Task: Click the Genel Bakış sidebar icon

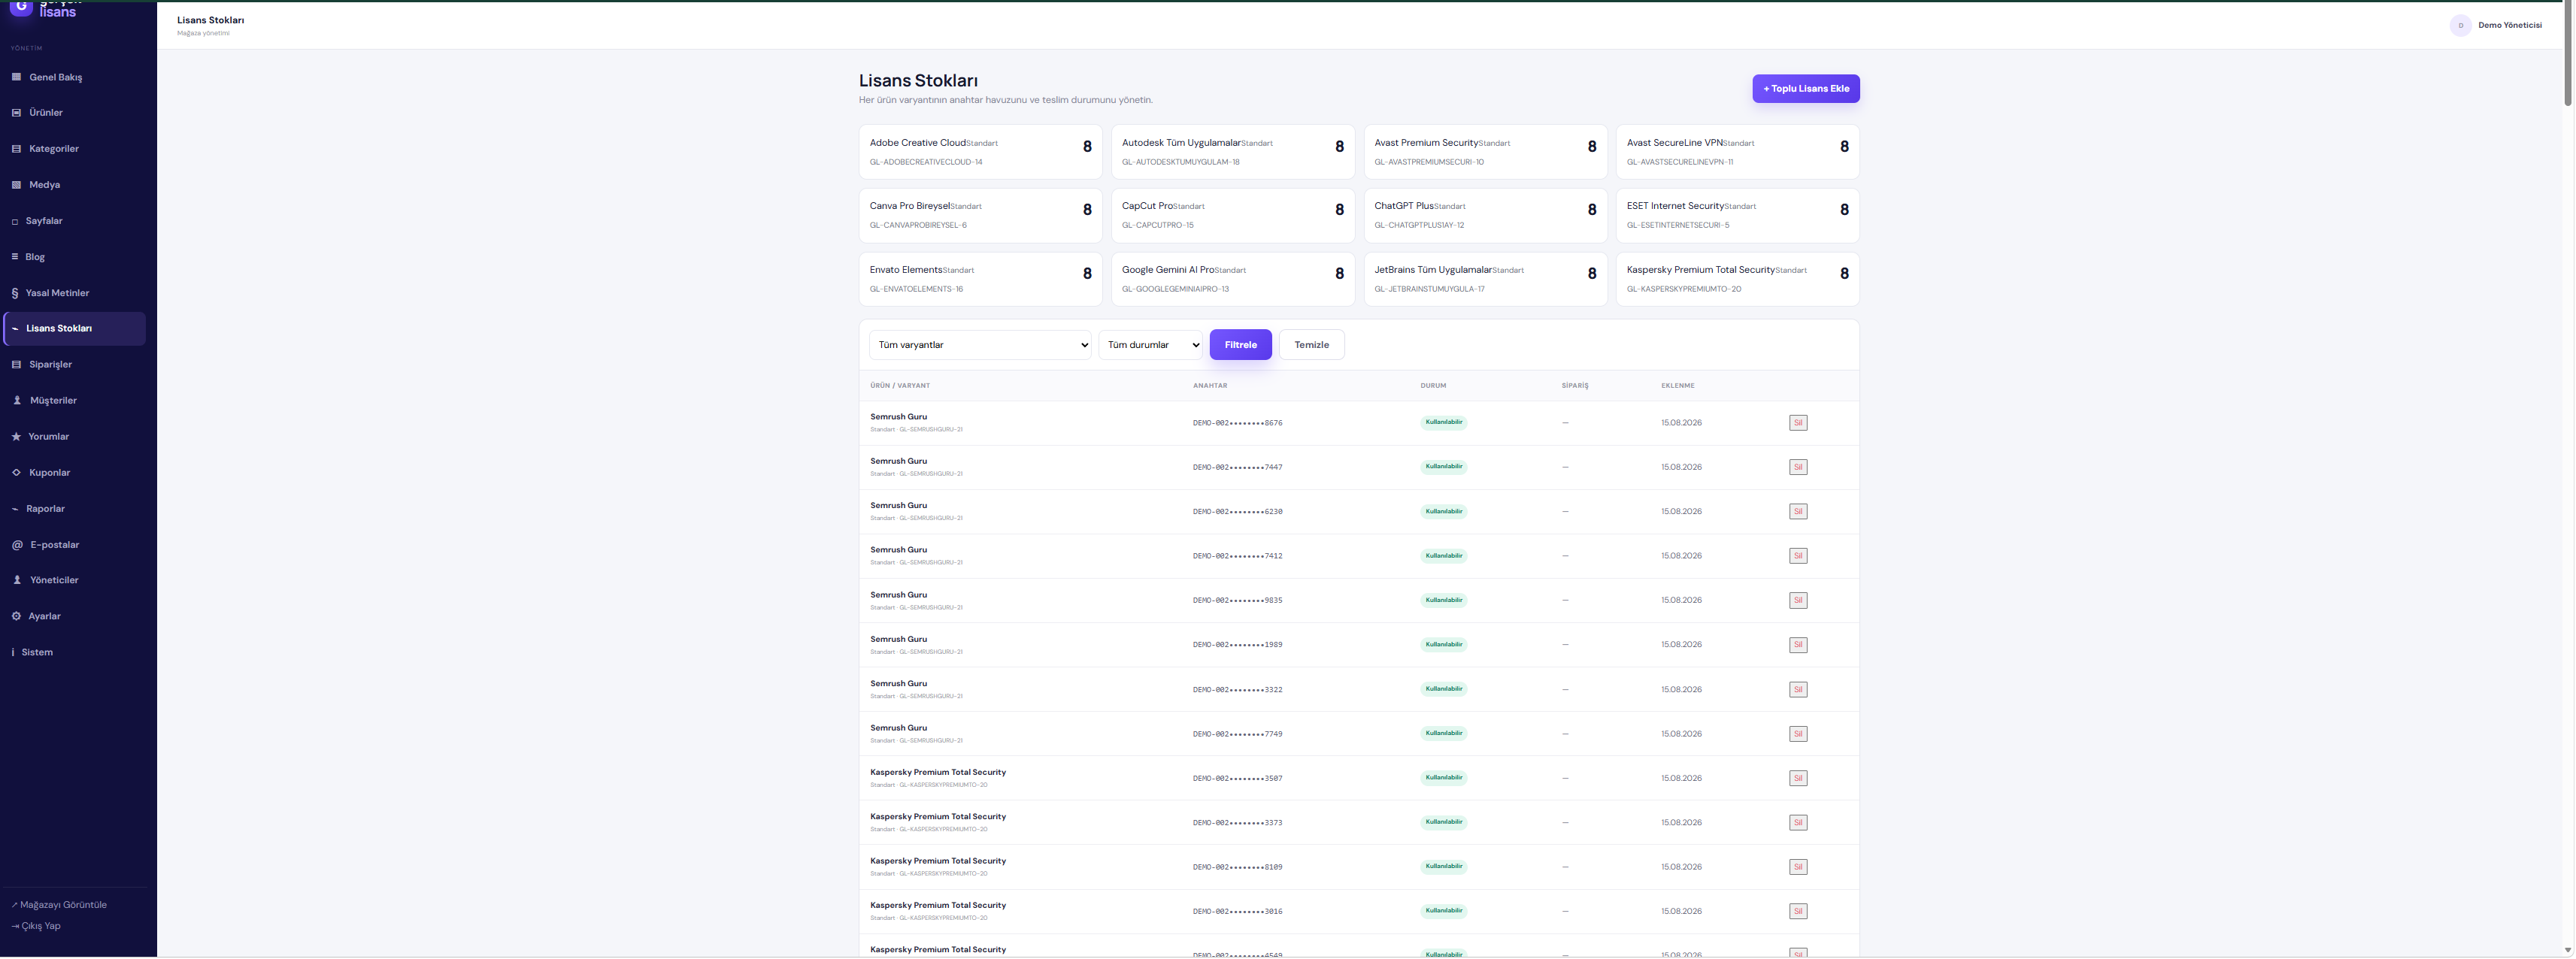Action: (16, 77)
